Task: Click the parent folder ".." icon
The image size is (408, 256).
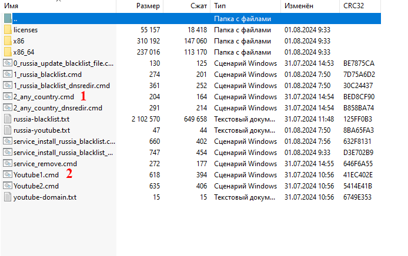Action: click(x=8, y=19)
